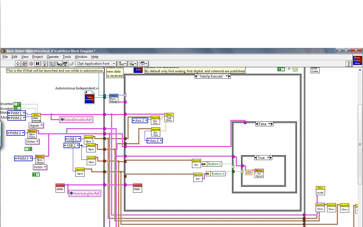The height and width of the screenshot is (227, 363).
Task: Toggle the second Inverted boolean constant (T)
Action: point(17,108)
